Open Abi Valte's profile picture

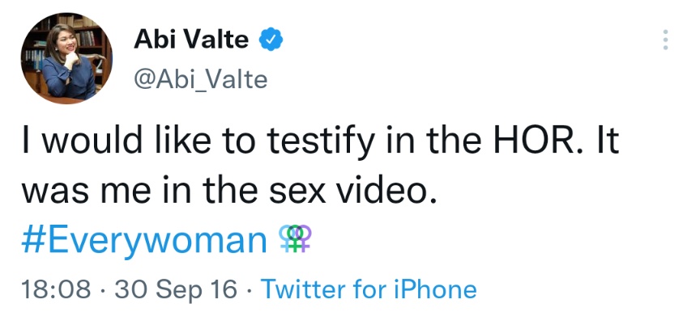coord(66,58)
